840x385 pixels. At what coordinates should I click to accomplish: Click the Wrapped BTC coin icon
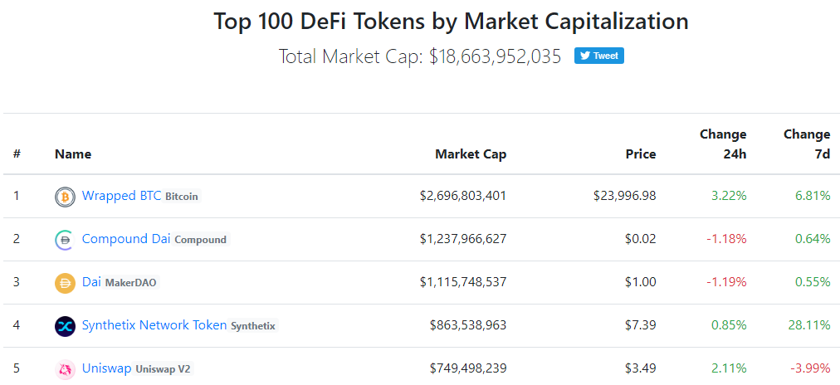[x=65, y=197]
